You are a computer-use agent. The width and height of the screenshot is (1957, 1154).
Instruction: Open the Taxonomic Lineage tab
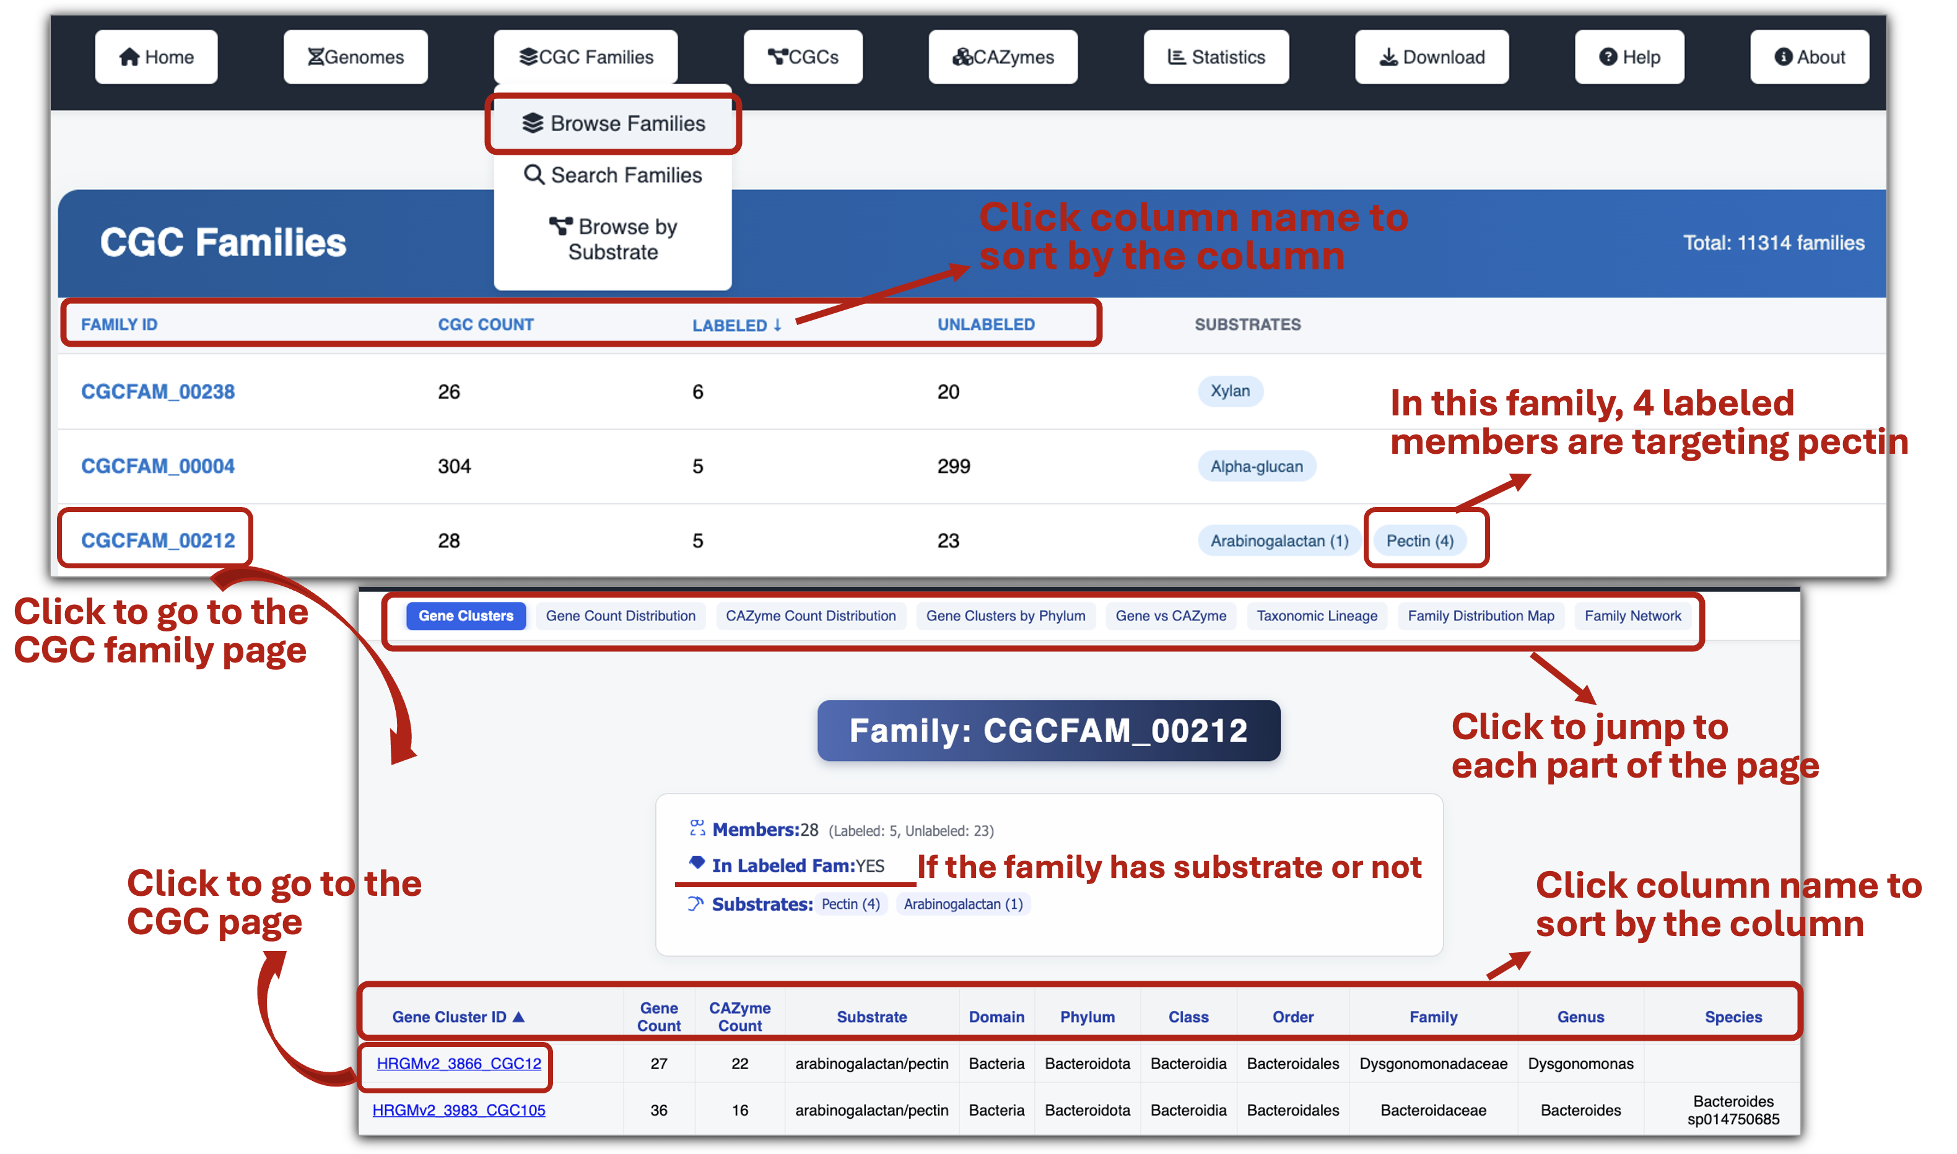coord(1317,616)
